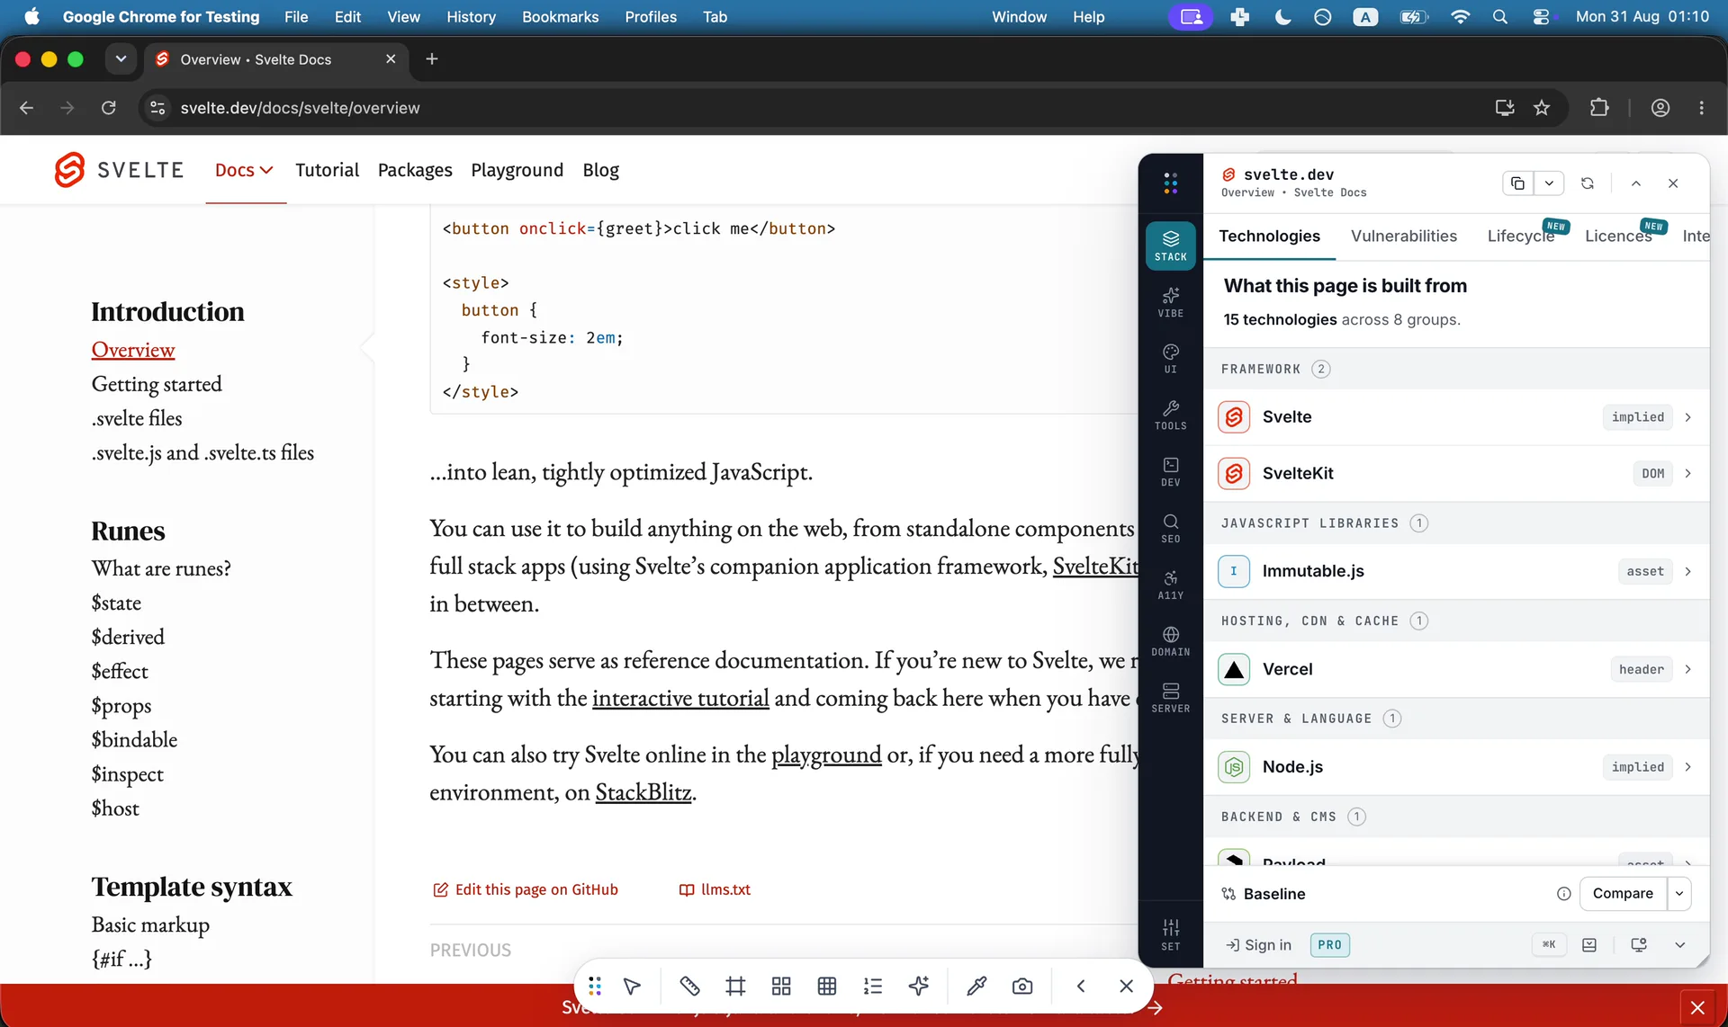Click the Svelte logo home link
Screen dimensions: 1728x1027
[x=119, y=170]
